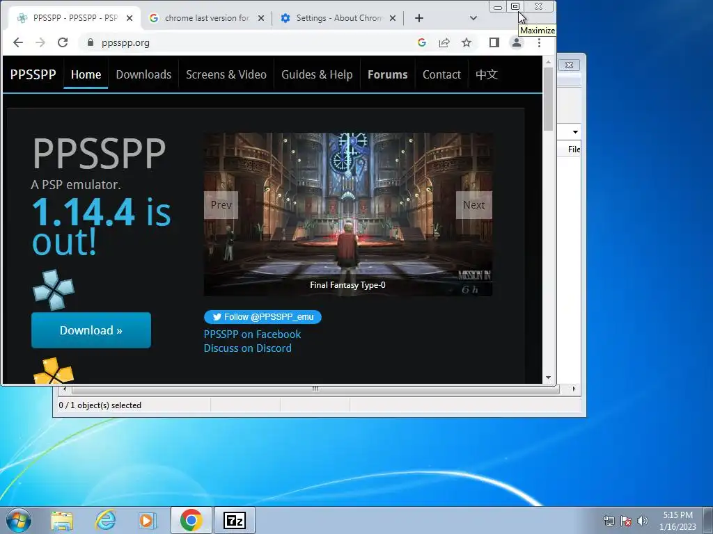Switch to chrome last version search tab
This screenshot has height=534, width=713.
tap(206, 18)
